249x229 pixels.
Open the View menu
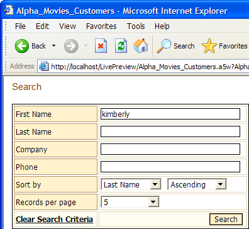point(67,26)
